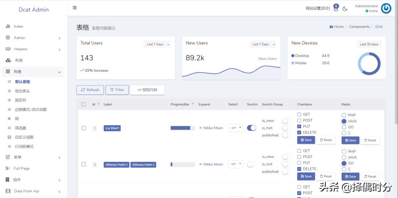Click the progress bar in row 1
The height and width of the screenshot is (198, 398).
(183, 128)
